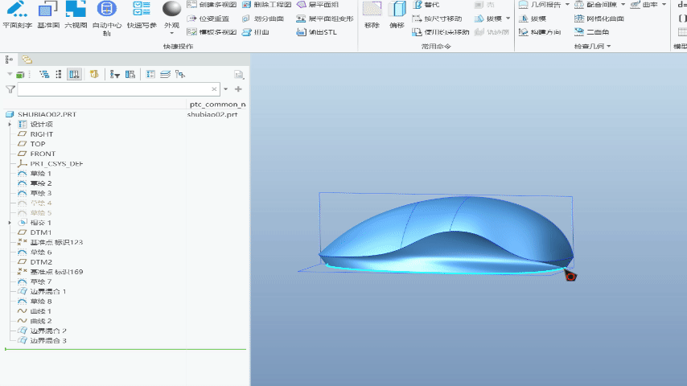Select the TOP datum plane

coord(31,144)
